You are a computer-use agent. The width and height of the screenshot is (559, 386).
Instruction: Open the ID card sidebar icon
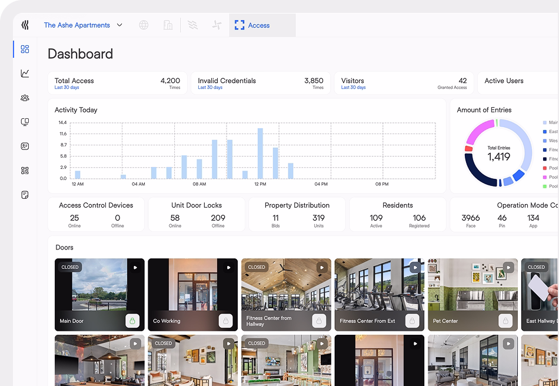[x=25, y=146]
